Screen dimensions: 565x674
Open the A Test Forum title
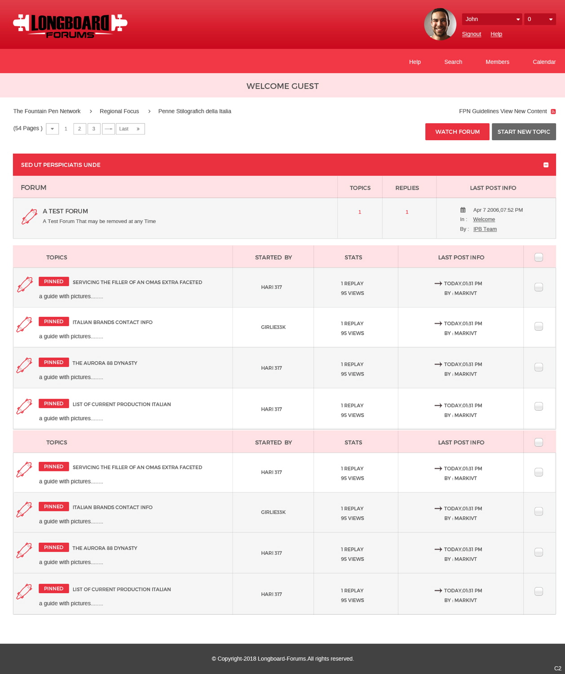pos(65,211)
